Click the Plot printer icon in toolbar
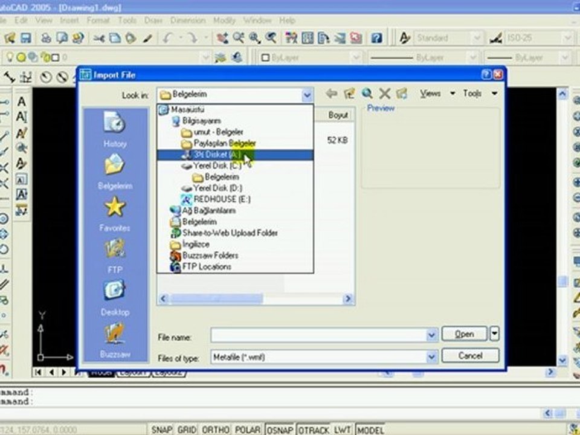This screenshot has width=580, height=435. [46, 37]
